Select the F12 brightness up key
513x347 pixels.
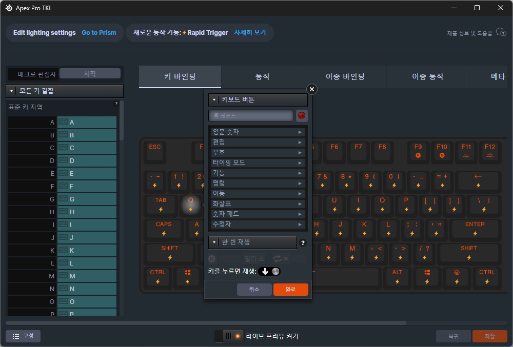490,151
